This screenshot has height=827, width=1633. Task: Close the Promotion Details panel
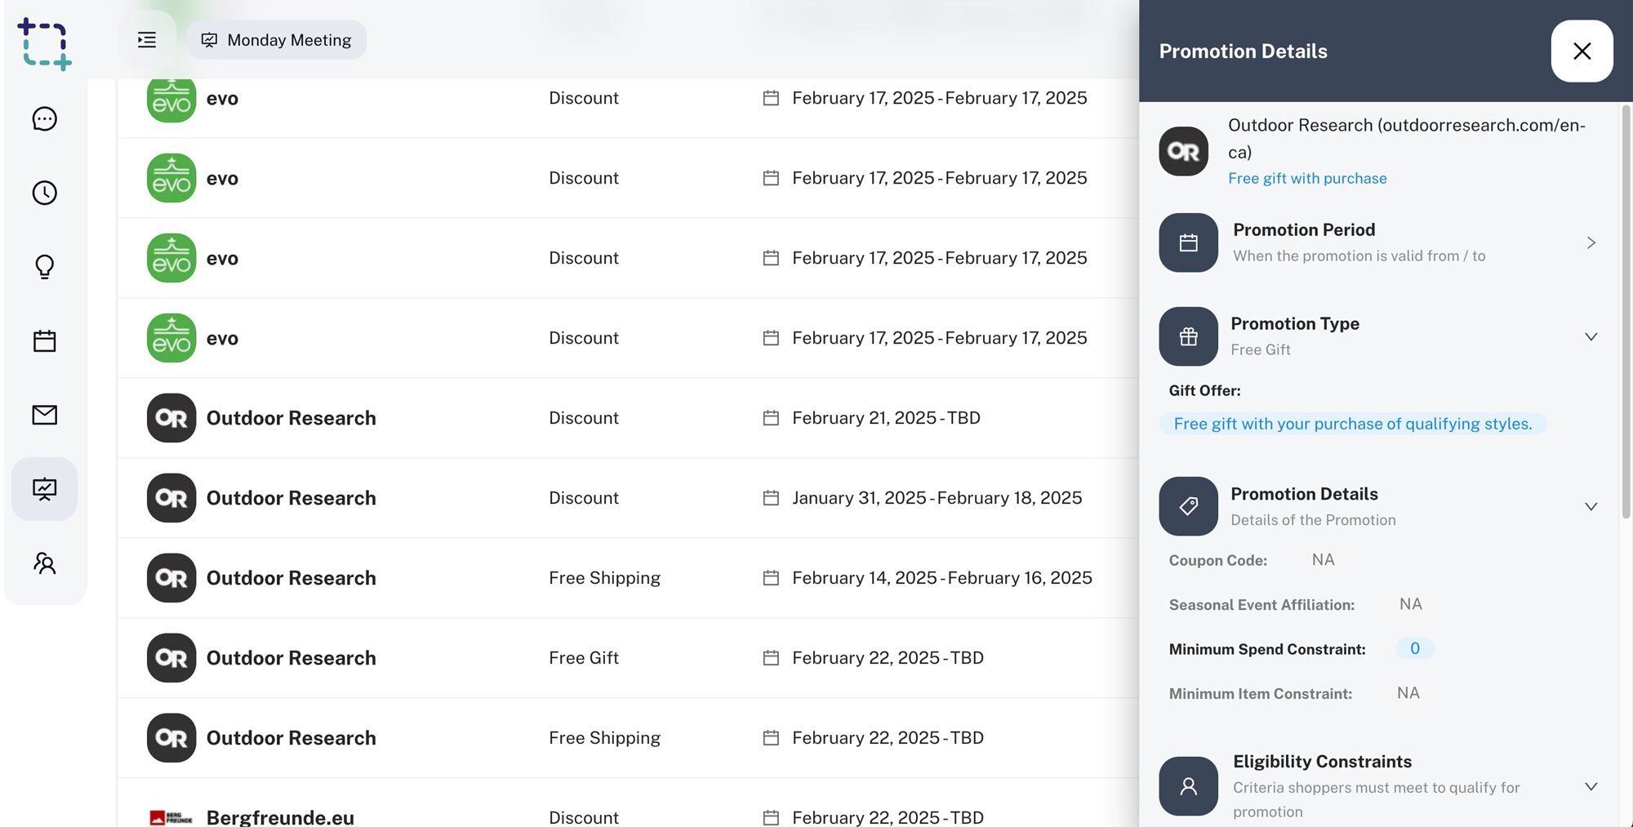[1582, 51]
